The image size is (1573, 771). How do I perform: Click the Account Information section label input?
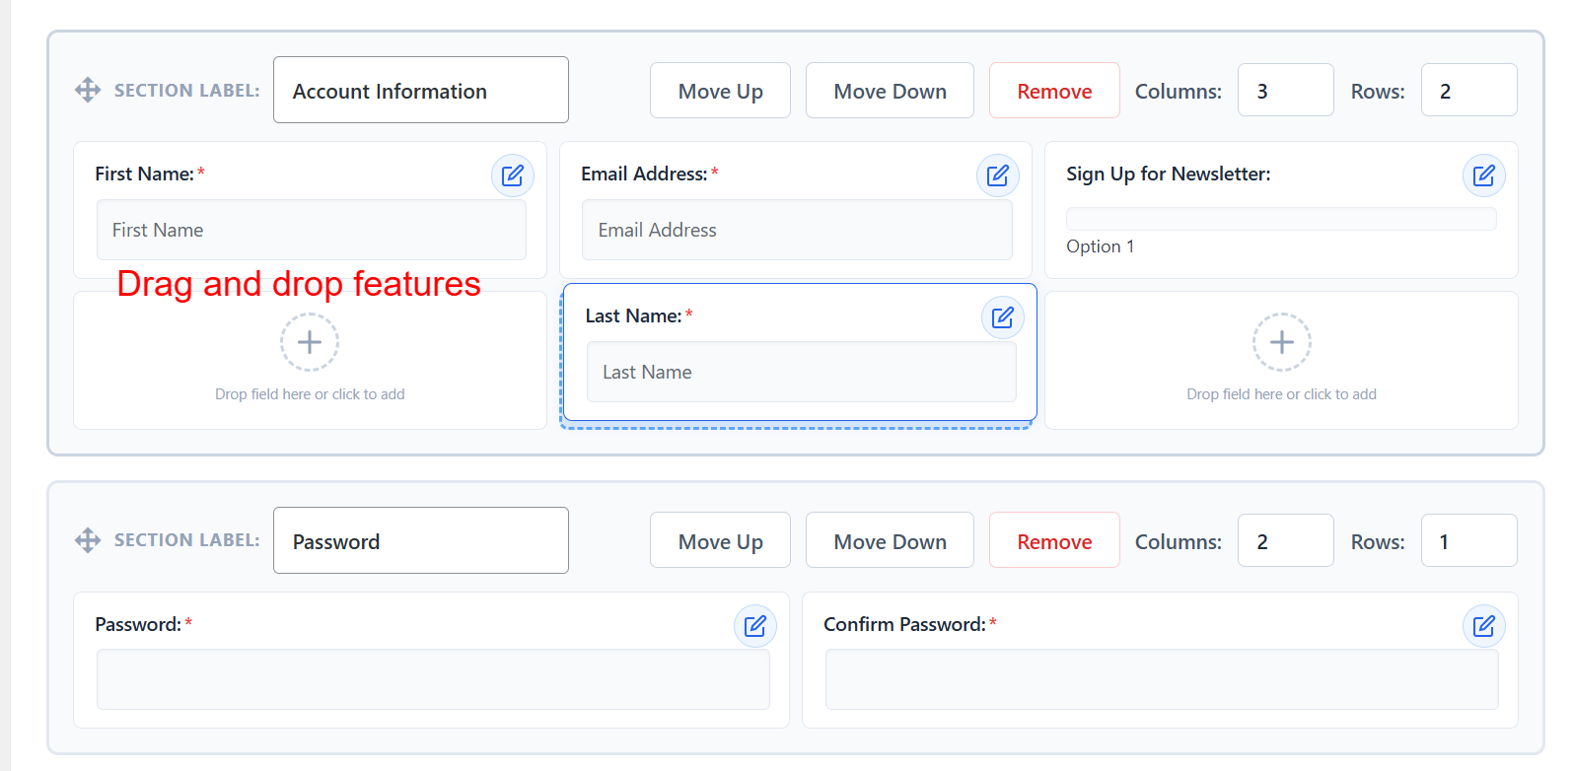pyautogui.click(x=421, y=90)
